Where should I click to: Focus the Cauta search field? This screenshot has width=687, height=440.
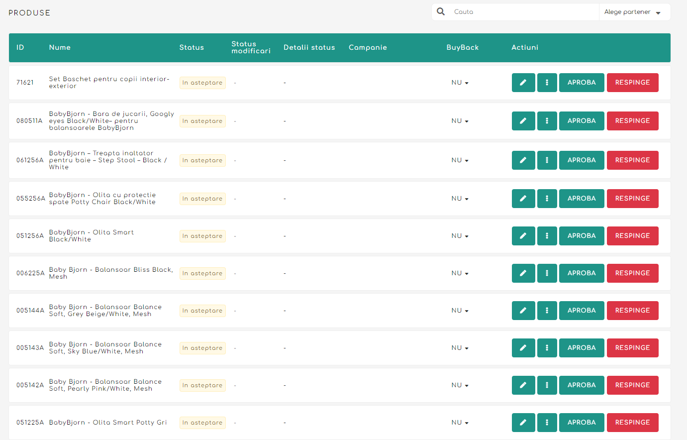click(x=522, y=12)
